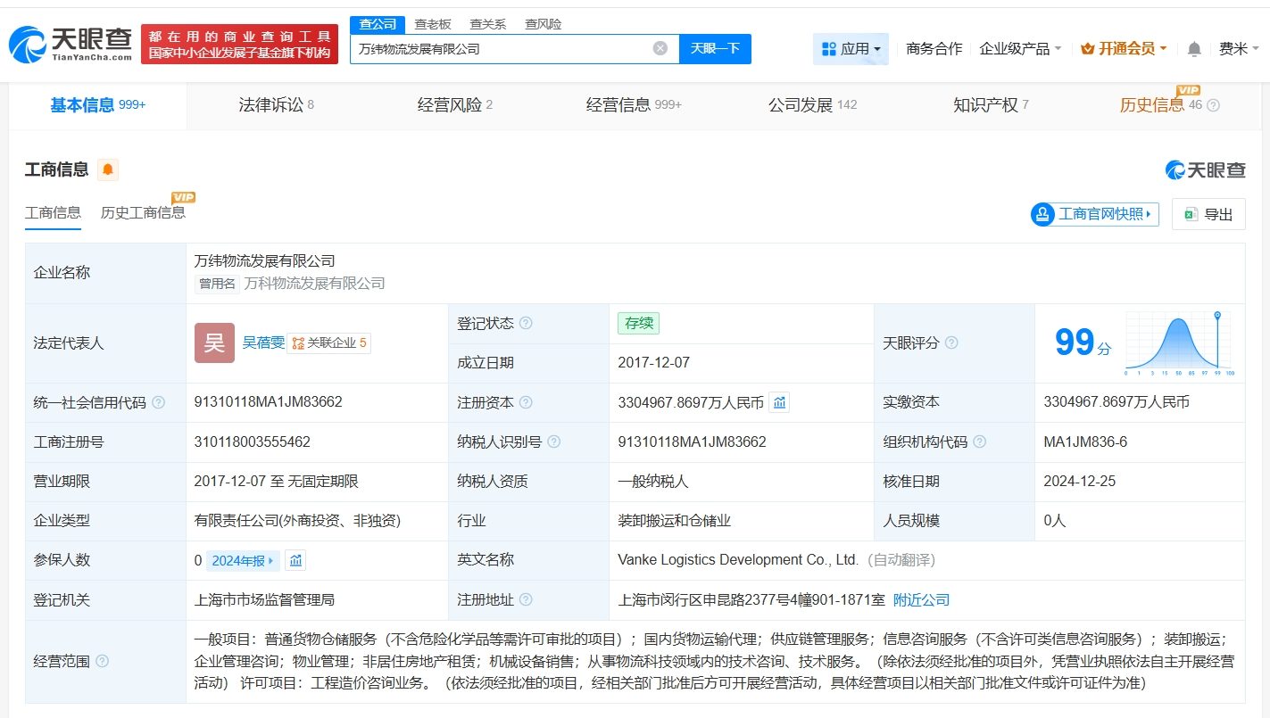Click VIP badge above 历史工商信息
1270x718 pixels.
(x=183, y=197)
